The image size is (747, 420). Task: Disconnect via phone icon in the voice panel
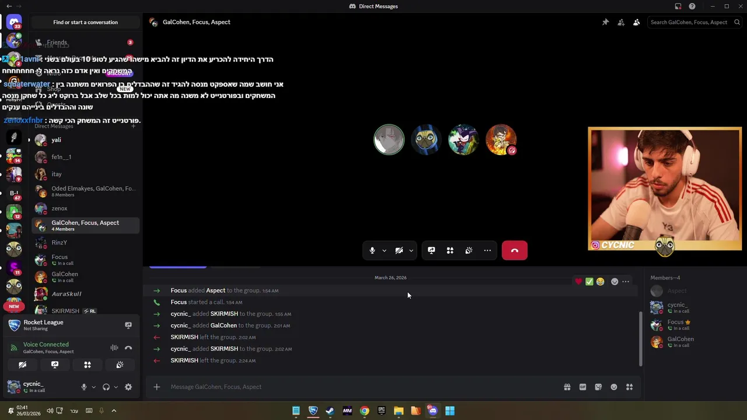(128, 348)
